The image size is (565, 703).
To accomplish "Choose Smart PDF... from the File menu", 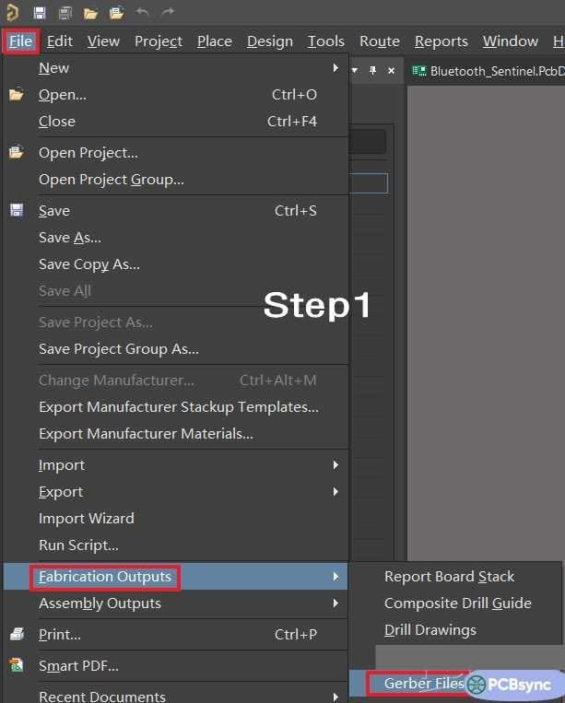I will [x=78, y=666].
